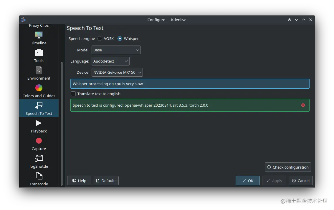This screenshot has width=334, height=210.
Task: Dismiss the speech to text configured message
Action: 303,105
